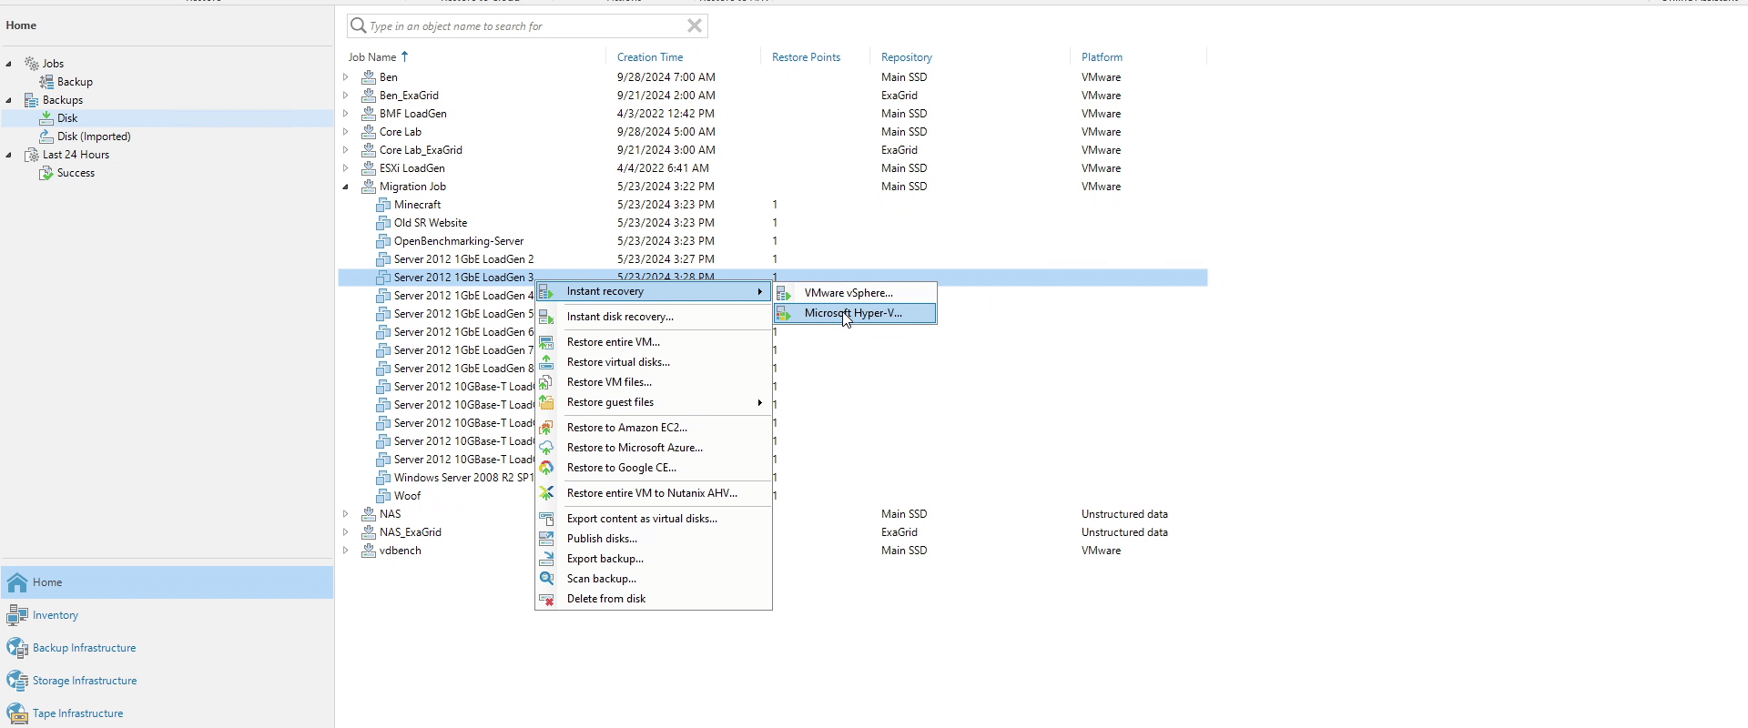The image size is (1748, 728).
Task: Select Server 2012 1GbE LoadGen 2 row
Action: coord(773,259)
